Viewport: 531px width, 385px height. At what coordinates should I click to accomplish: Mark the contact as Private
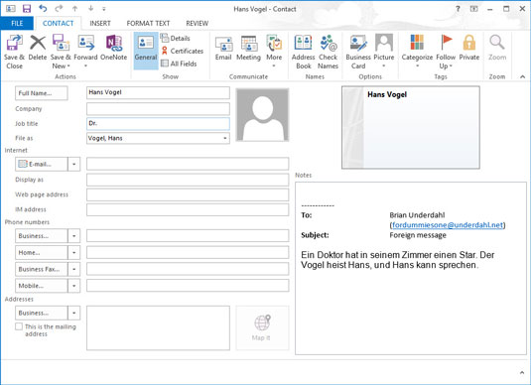(469, 48)
